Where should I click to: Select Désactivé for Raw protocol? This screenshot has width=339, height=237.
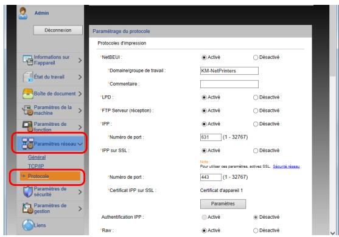click(256, 230)
